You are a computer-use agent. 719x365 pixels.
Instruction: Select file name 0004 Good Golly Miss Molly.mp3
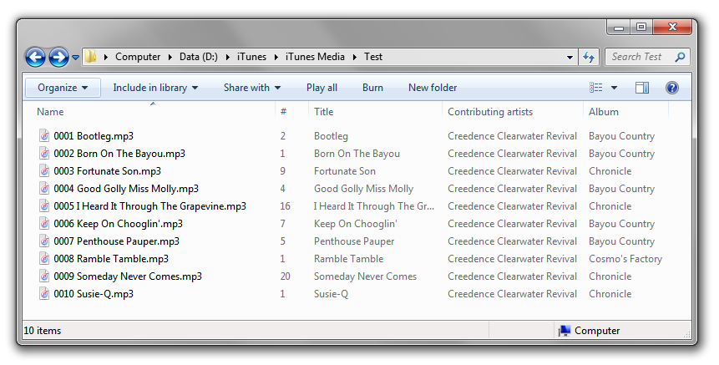(x=126, y=189)
